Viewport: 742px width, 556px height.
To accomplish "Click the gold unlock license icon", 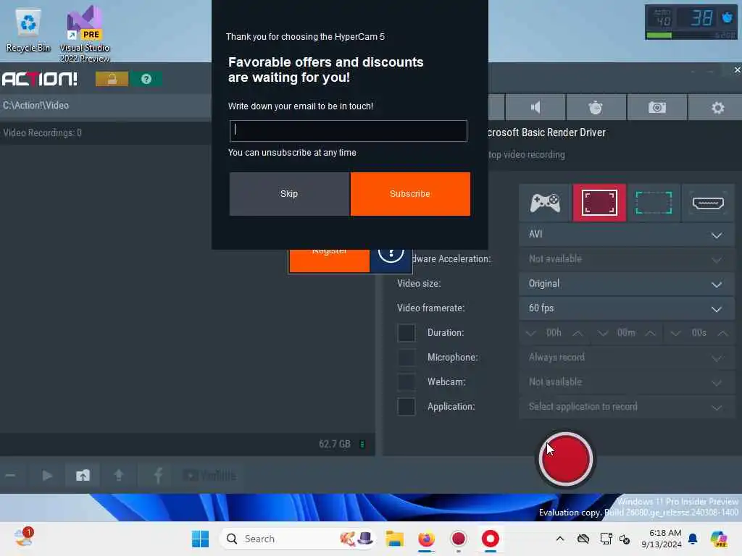I will coord(112,79).
